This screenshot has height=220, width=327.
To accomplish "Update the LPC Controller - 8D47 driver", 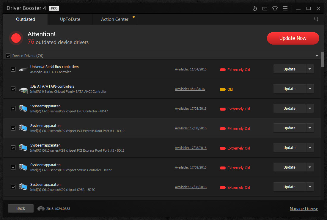I will [x=290, y=108].
